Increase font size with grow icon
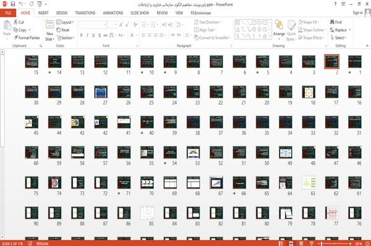The height and width of the screenshot is (246, 371). 121,25
